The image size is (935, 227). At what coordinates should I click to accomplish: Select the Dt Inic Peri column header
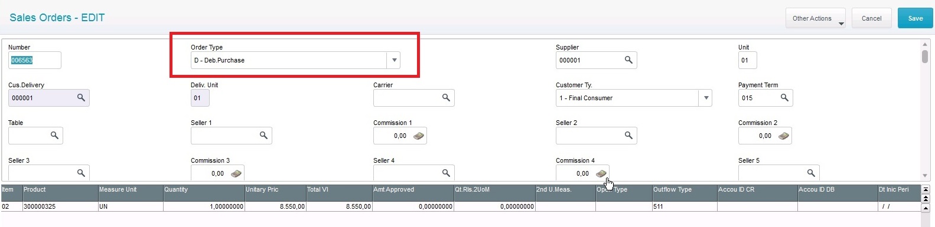[x=899, y=193]
